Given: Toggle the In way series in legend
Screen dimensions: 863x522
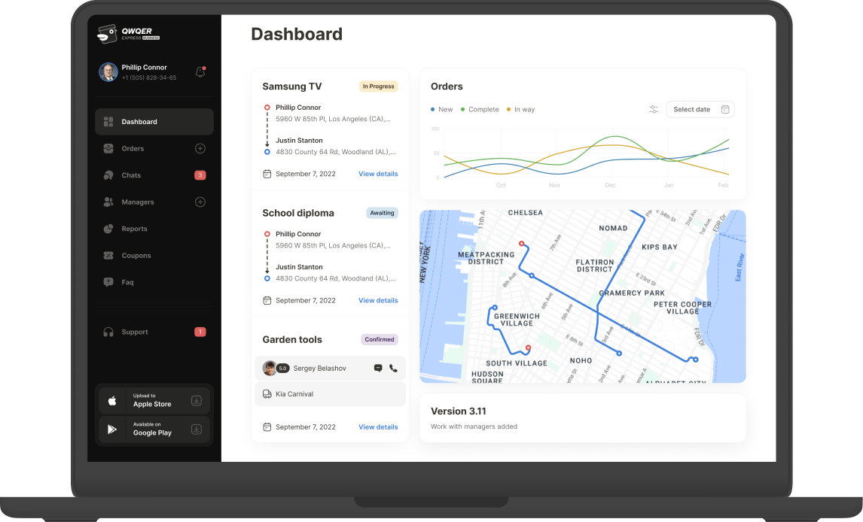Looking at the screenshot, I should (x=520, y=110).
